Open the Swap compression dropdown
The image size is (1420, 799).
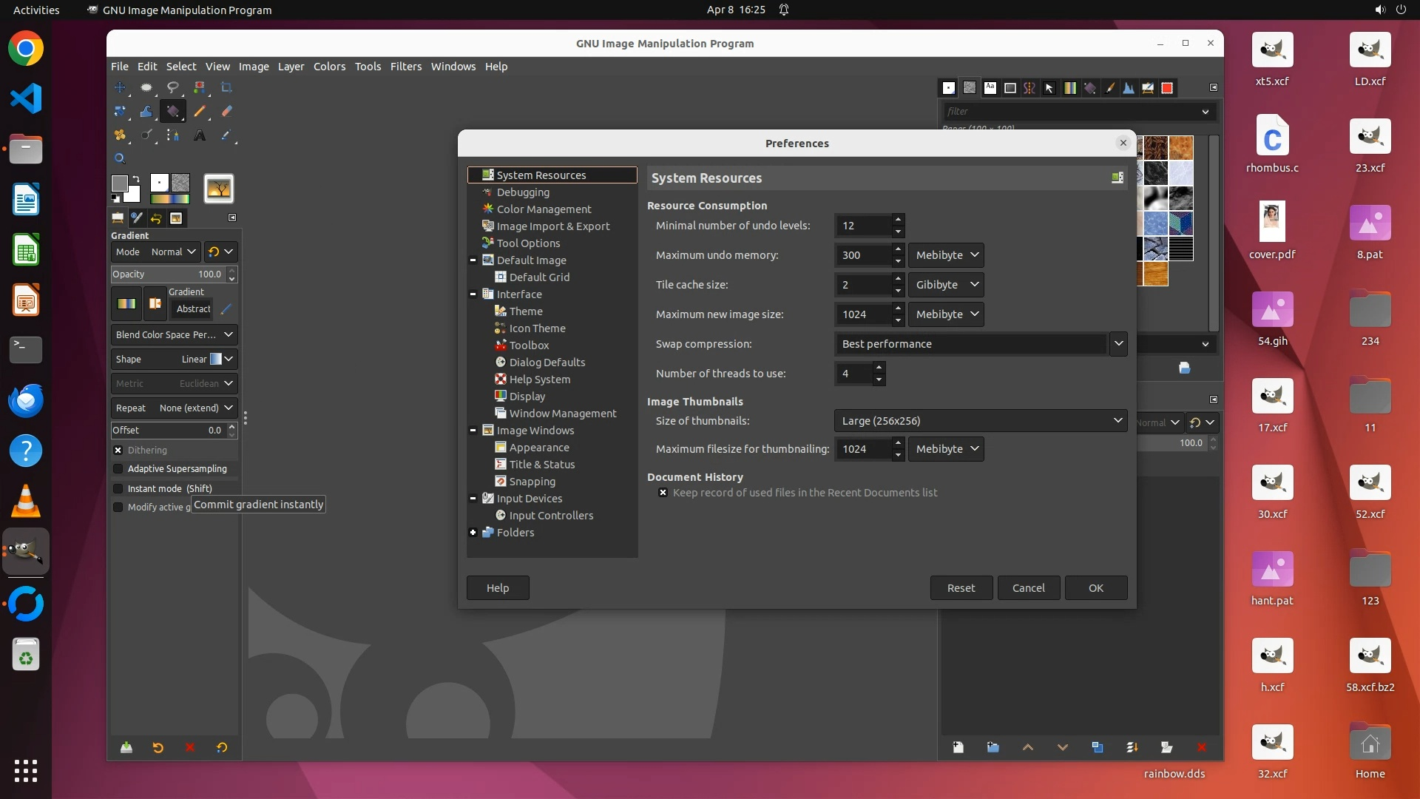[x=1118, y=343]
